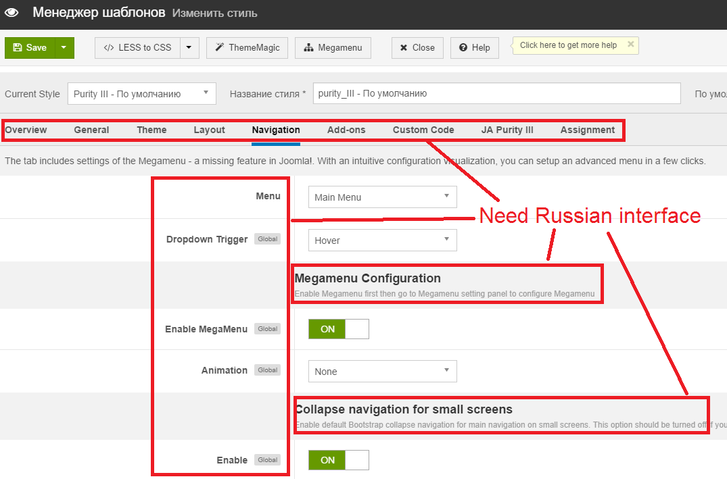This screenshot has width=727, height=479.
Task: Open the Current Style dropdown
Action: tap(141, 94)
